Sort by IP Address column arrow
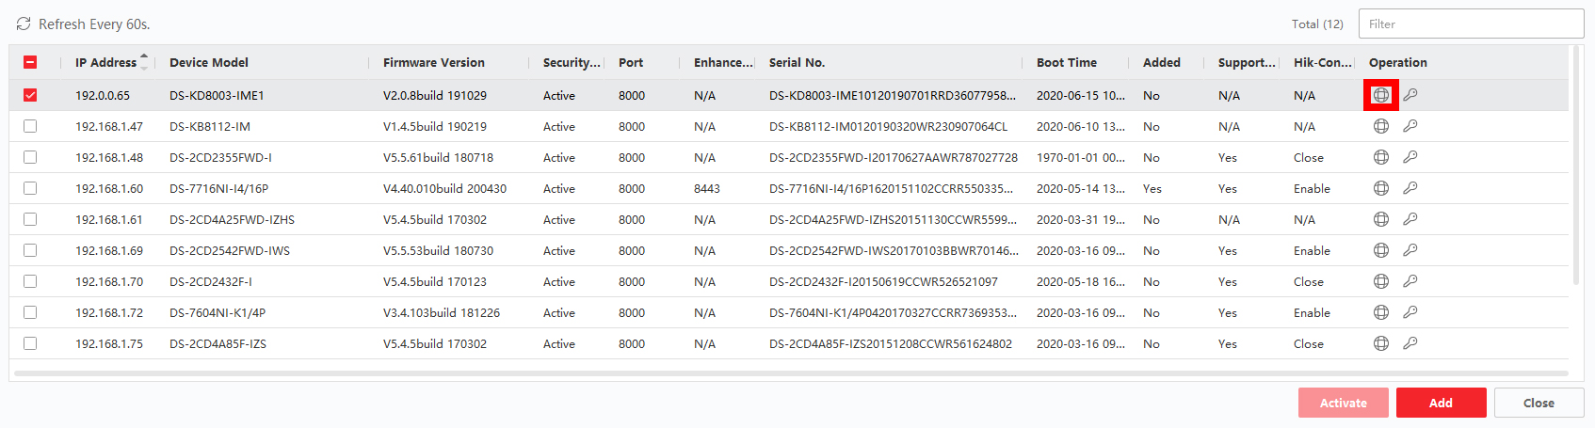The height and width of the screenshot is (428, 1595). pyautogui.click(x=144, y=62)
